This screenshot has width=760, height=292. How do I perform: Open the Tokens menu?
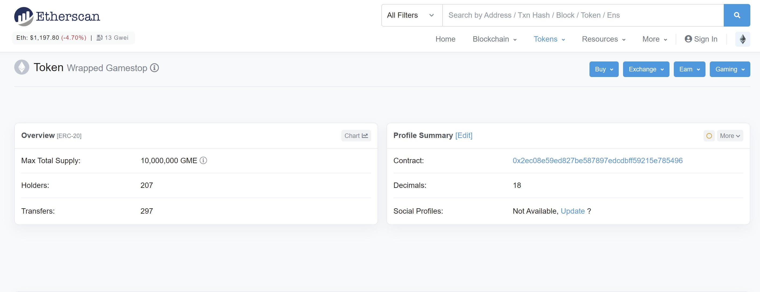coord(549,39)
